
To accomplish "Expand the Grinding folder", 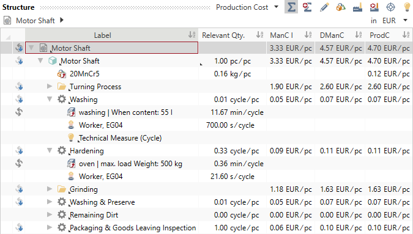I will click(x=50, y=189).
